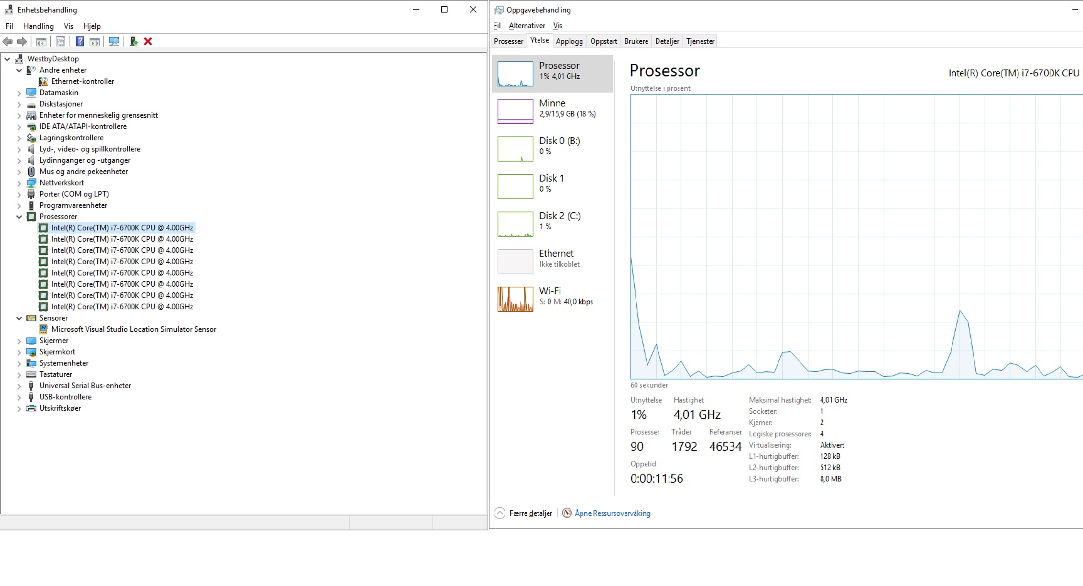Click the update driver toolbar icon

point(133,41)
